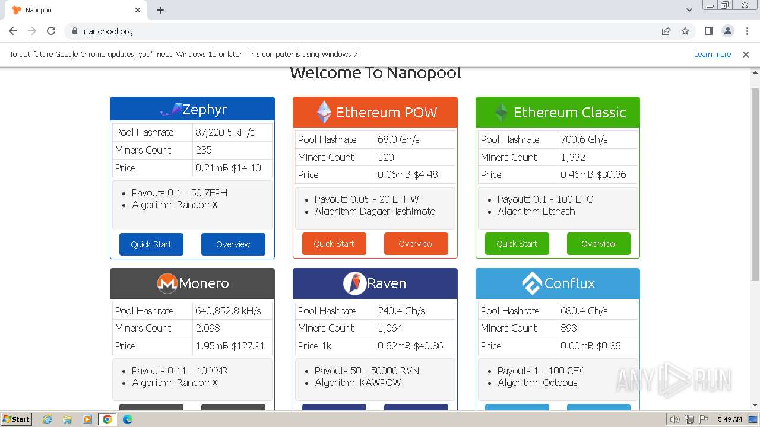Click the Ethereum POW diamond logo
The height and width of the screenshot is (427, 760).
pos(324,112)
